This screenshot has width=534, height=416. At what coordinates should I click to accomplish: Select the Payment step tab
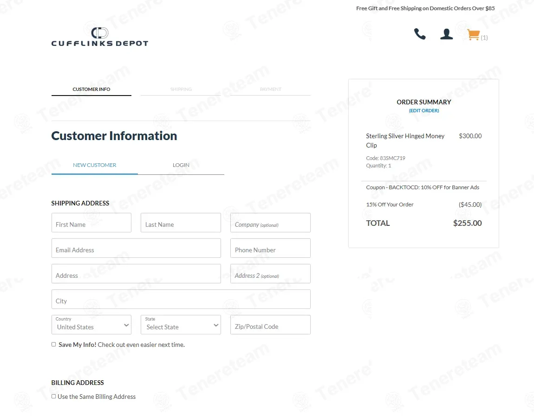click(x=270, y=89)
